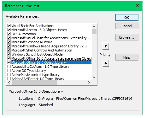Select Microsoft Visual Basic for Applications Extensibility row
The image size is (146, 118).
pyautogui.click(x=51, y=38)
